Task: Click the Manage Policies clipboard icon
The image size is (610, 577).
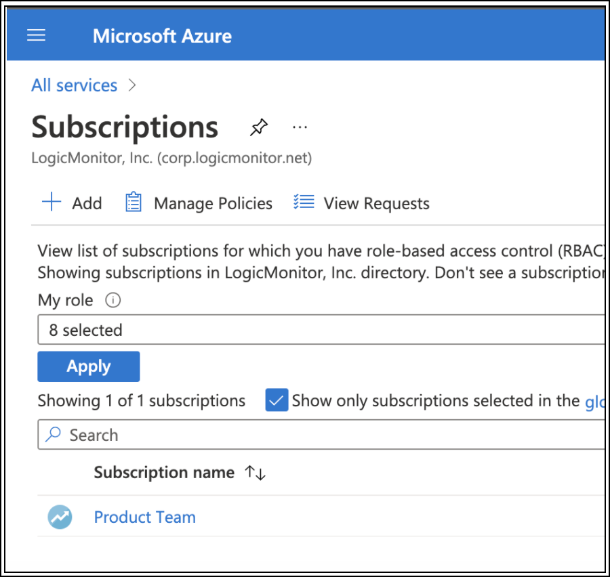Action: coord(134,202)
